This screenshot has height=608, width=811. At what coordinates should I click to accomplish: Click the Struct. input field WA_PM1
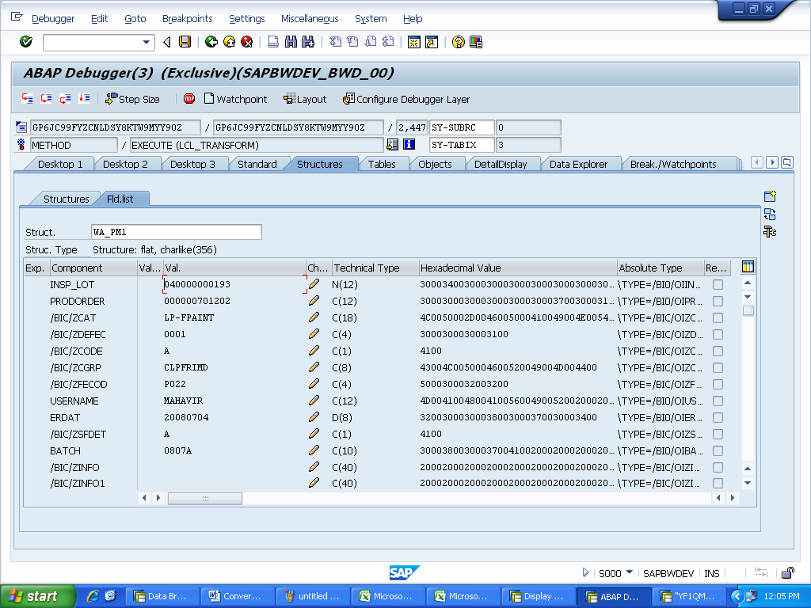pos(177,232)
